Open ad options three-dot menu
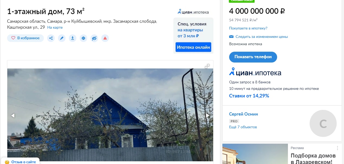This screenshot has height=164, width=344. (x=337, y=148)
